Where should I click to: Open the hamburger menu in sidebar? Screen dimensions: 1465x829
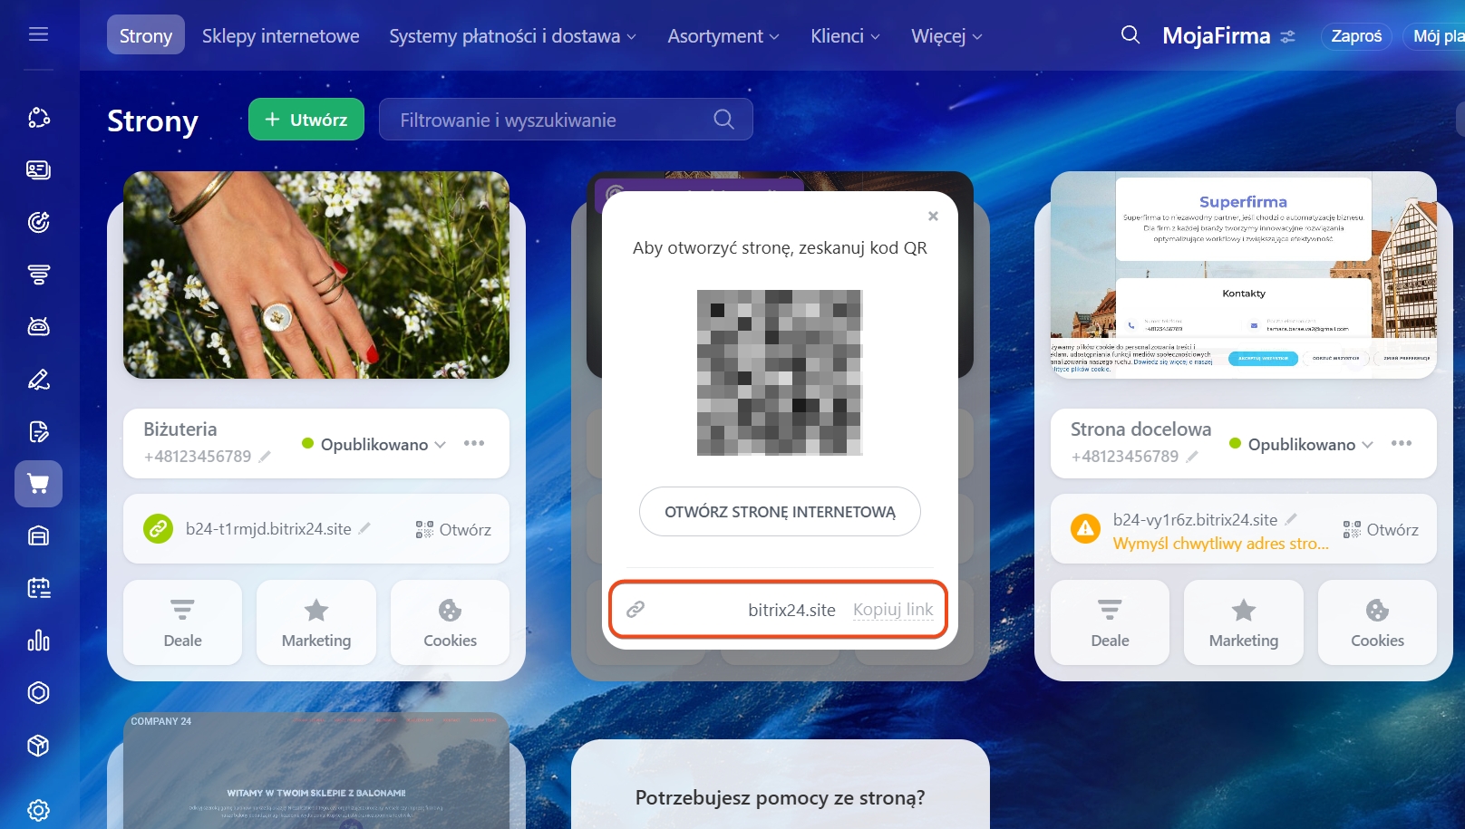pyautogui.click(x=38, y=34)
